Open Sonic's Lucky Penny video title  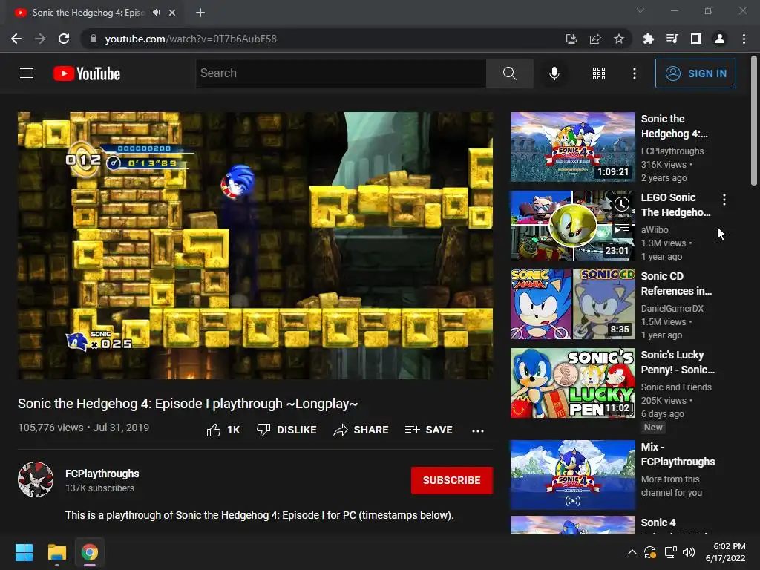pos(678,362)
